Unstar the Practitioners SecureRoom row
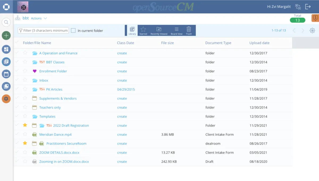Viewport: 319px width, 181px height. pyautogui.click(x=25, y=143)
